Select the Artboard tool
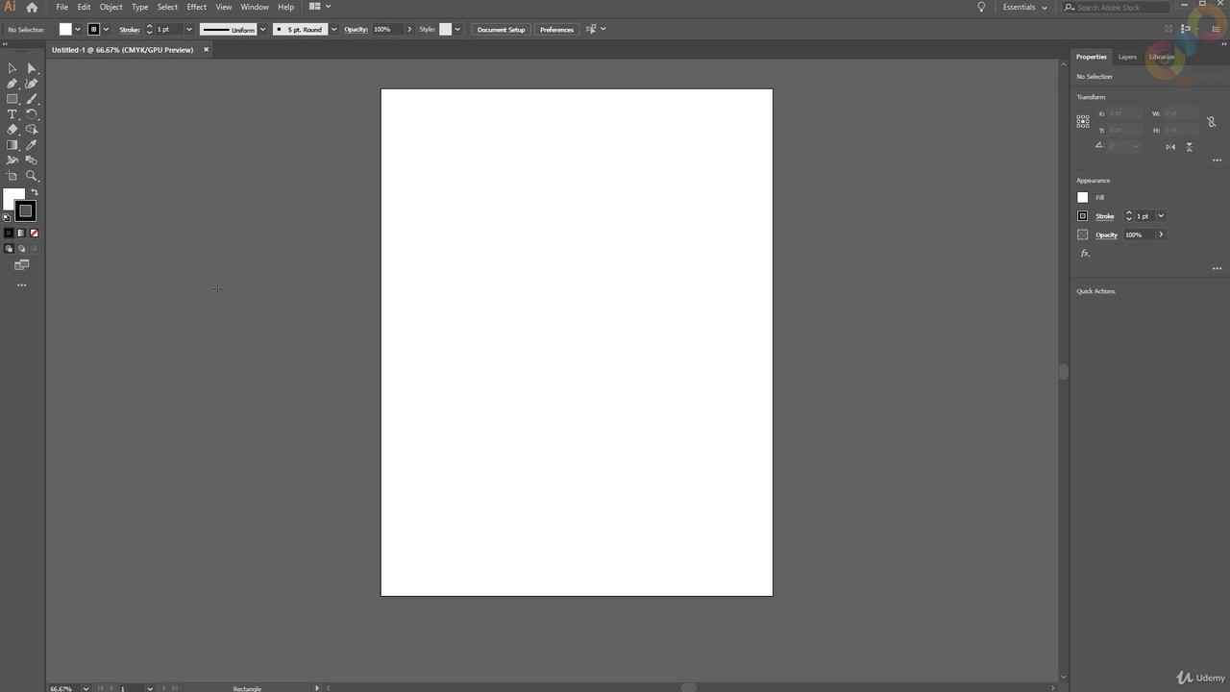Screen dimensions: 1230x692 12,176
